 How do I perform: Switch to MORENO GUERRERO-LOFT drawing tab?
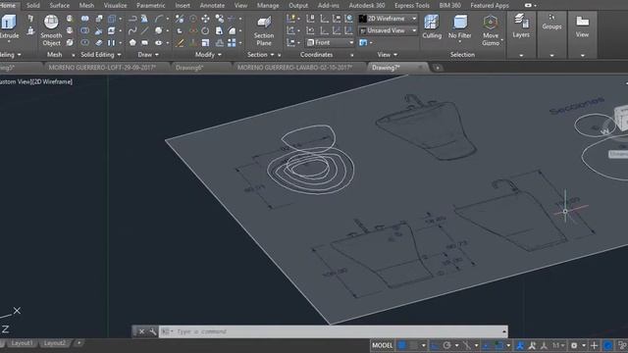pyautogui.click(x=102, y=68)
